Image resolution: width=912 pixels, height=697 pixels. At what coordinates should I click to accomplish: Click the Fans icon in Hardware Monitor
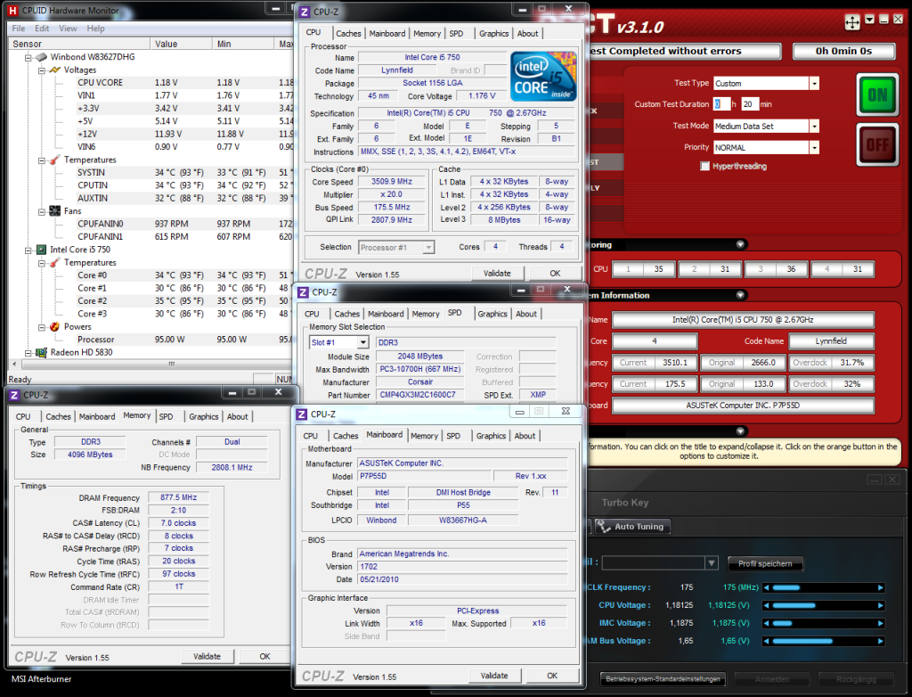[x=53, y=211]
